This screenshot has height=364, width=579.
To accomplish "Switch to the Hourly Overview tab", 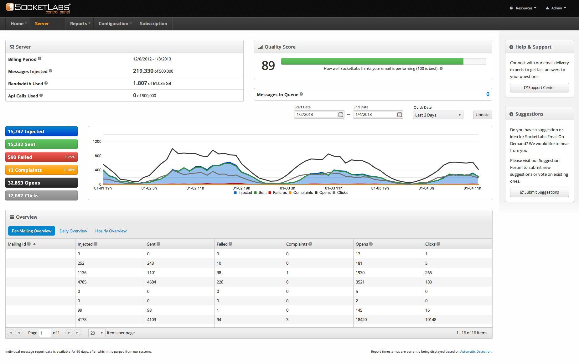I will click(111, 231).
